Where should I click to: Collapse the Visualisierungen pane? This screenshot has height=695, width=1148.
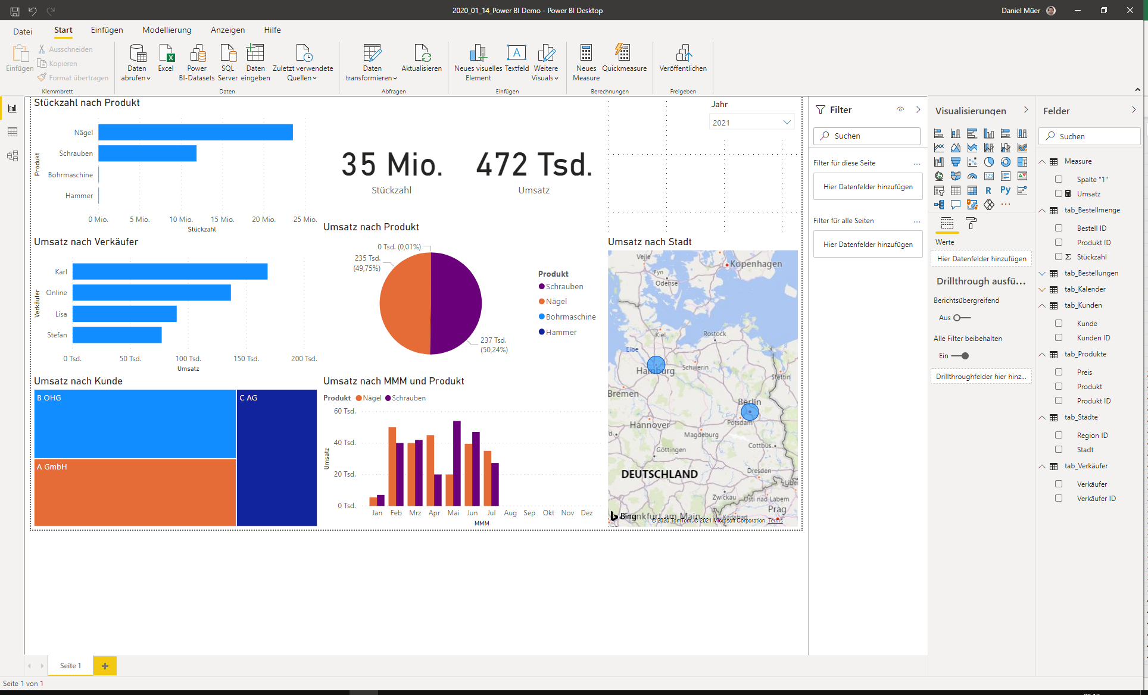(1026, 110)
